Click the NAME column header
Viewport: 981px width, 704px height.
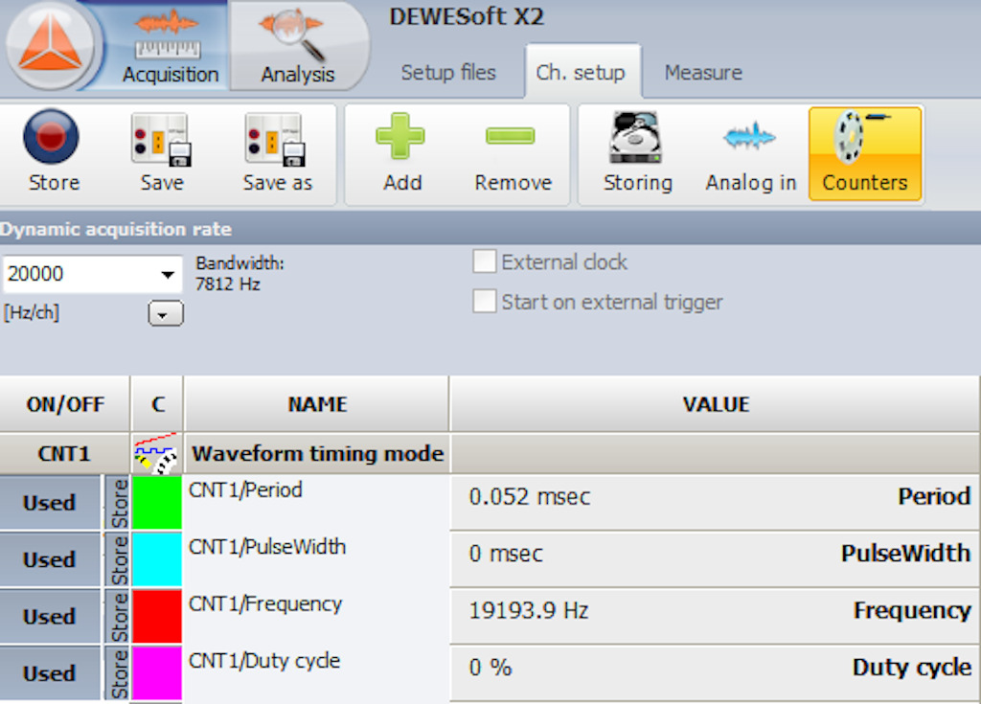coord(316,404)
